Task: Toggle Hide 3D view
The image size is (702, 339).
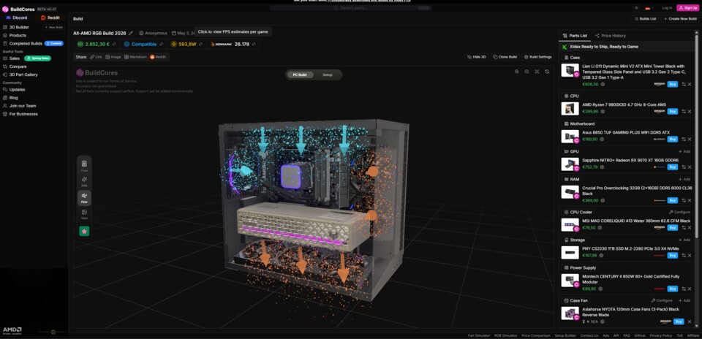Action: pos(476,57)
